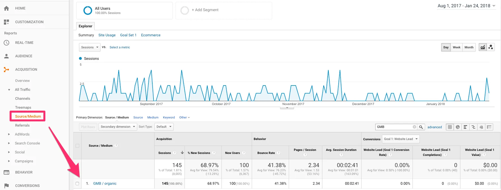
Task: Click the search magnifier icon beside GMB field
Action: click(x=421, y=127)
